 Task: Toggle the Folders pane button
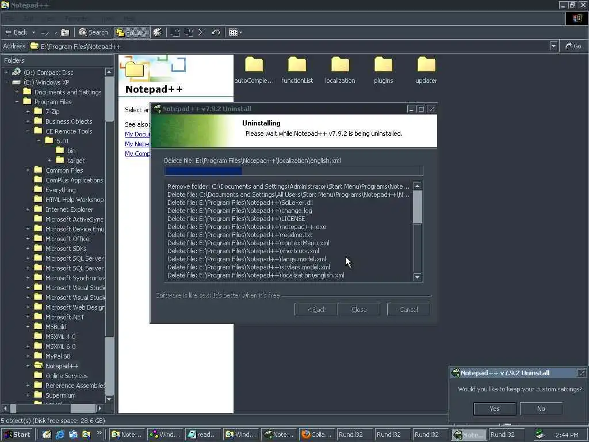coord(131,33)
